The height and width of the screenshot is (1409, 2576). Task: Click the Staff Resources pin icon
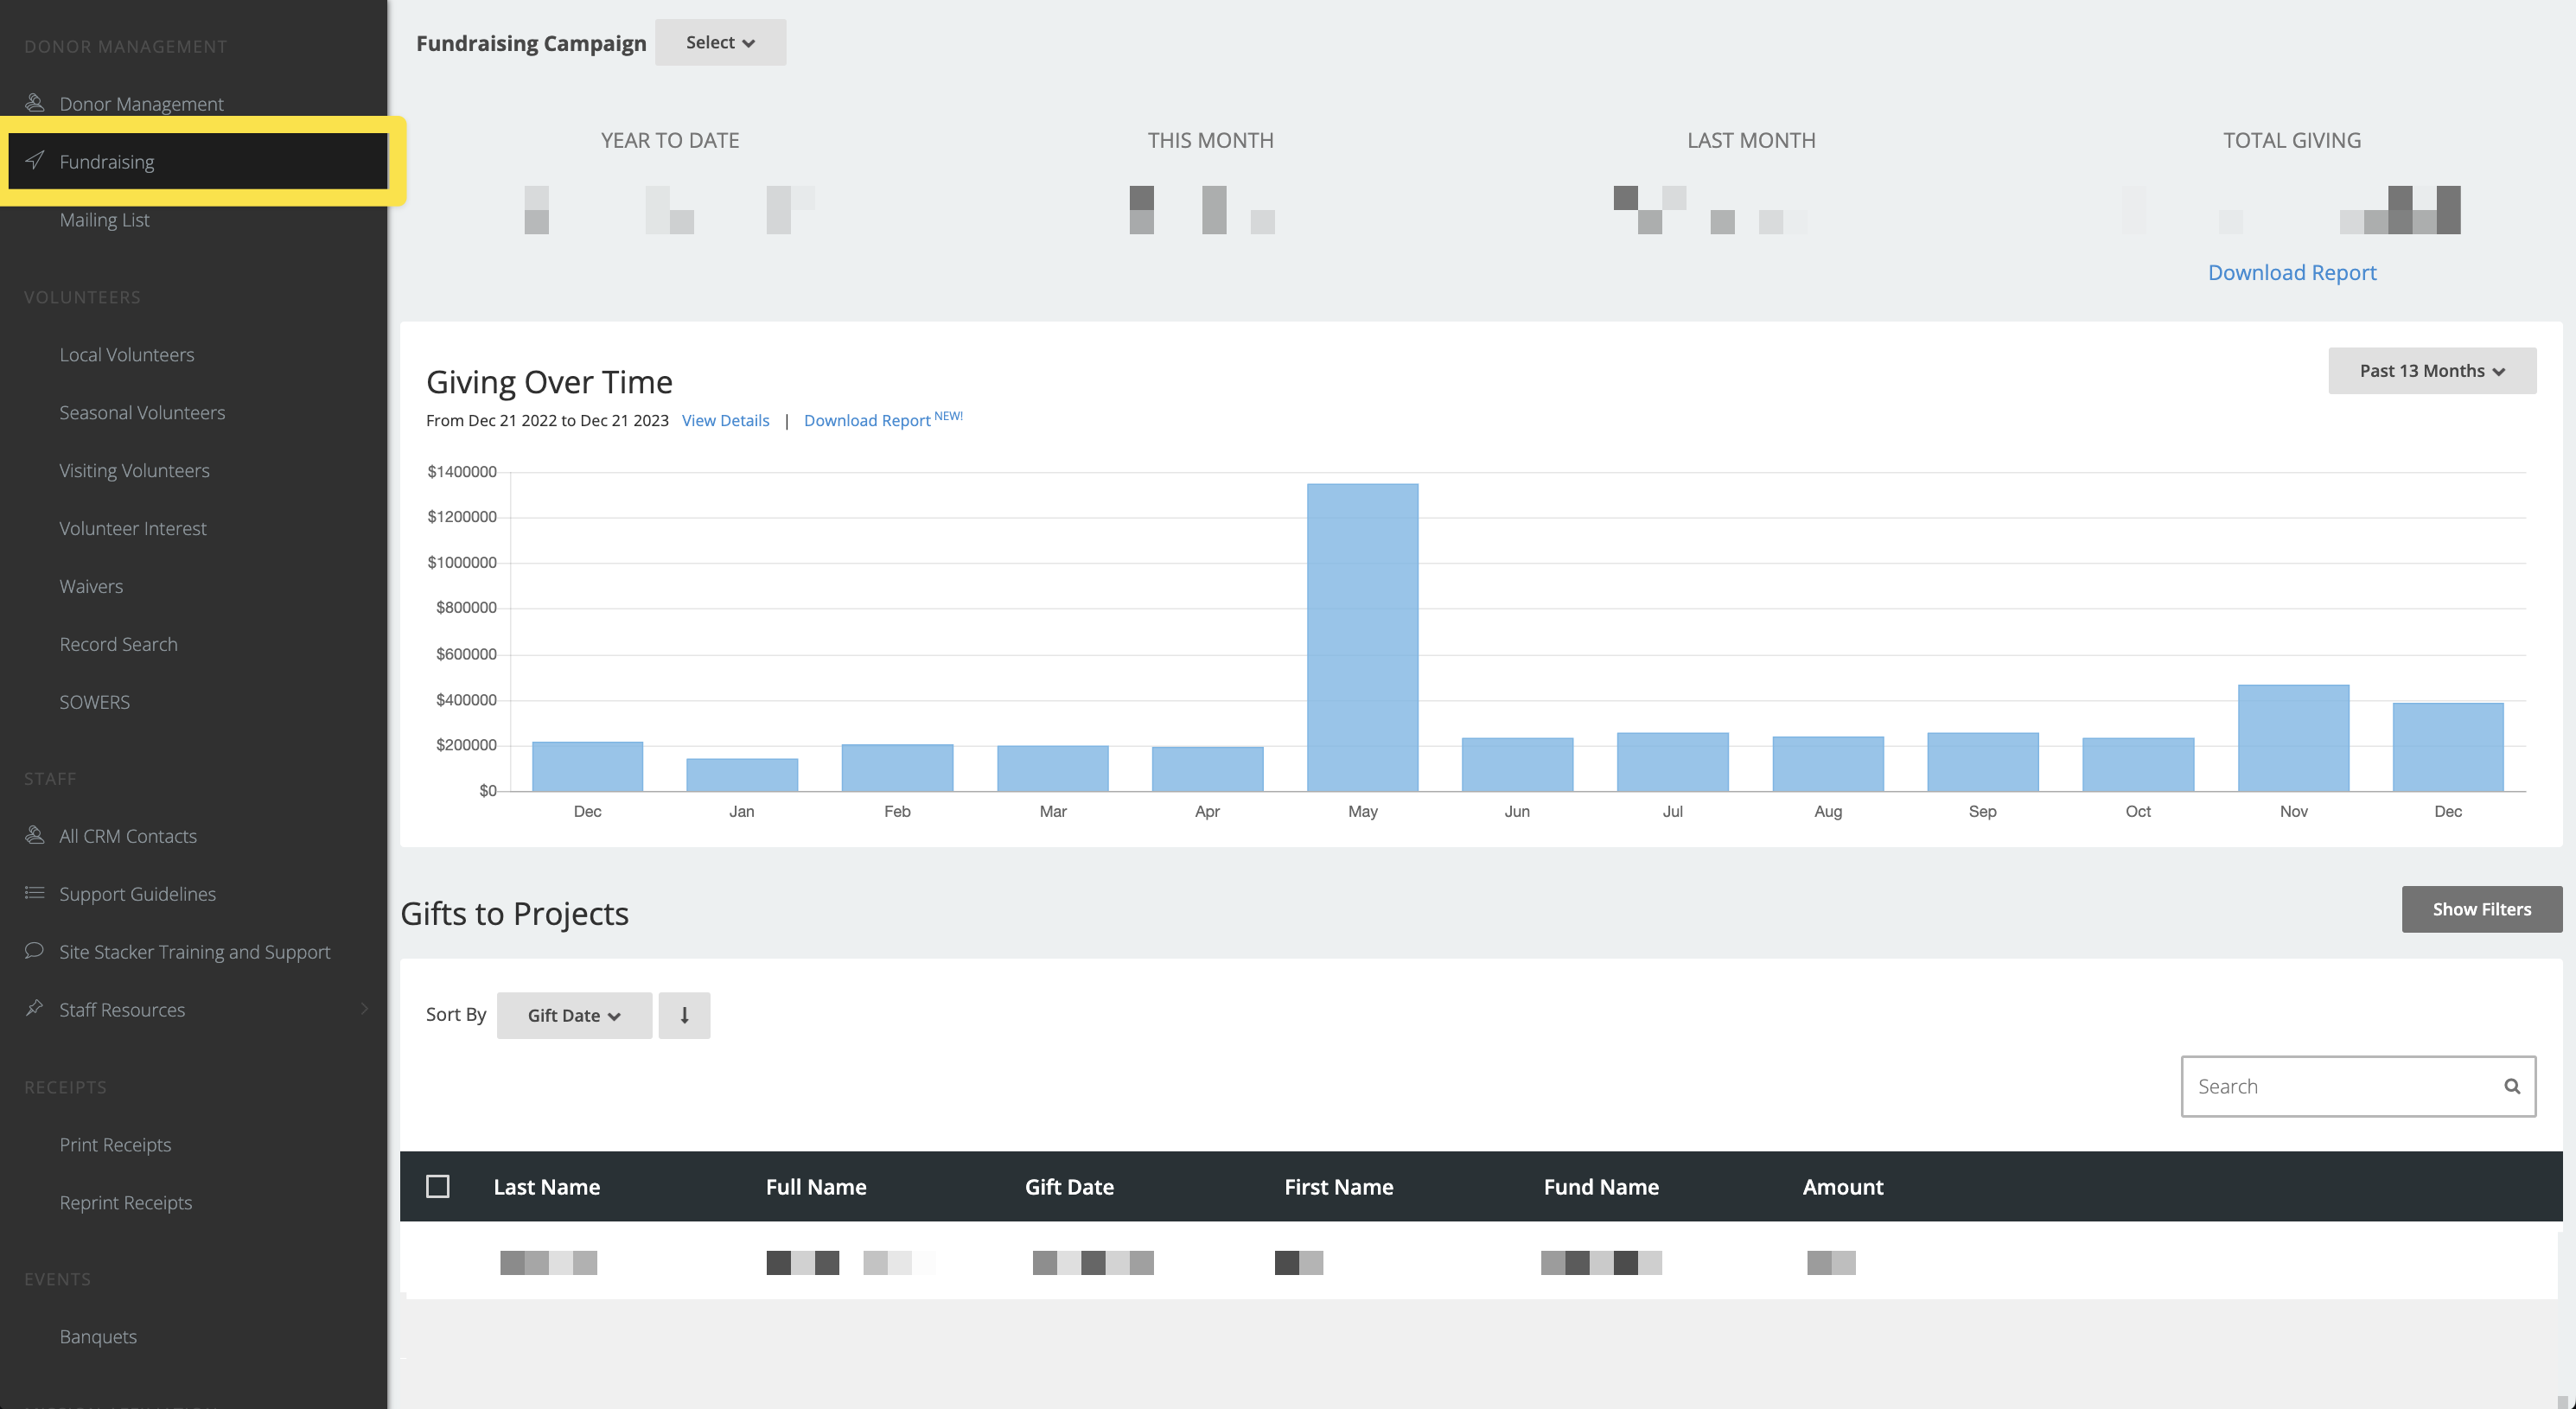click(35, 1008)
